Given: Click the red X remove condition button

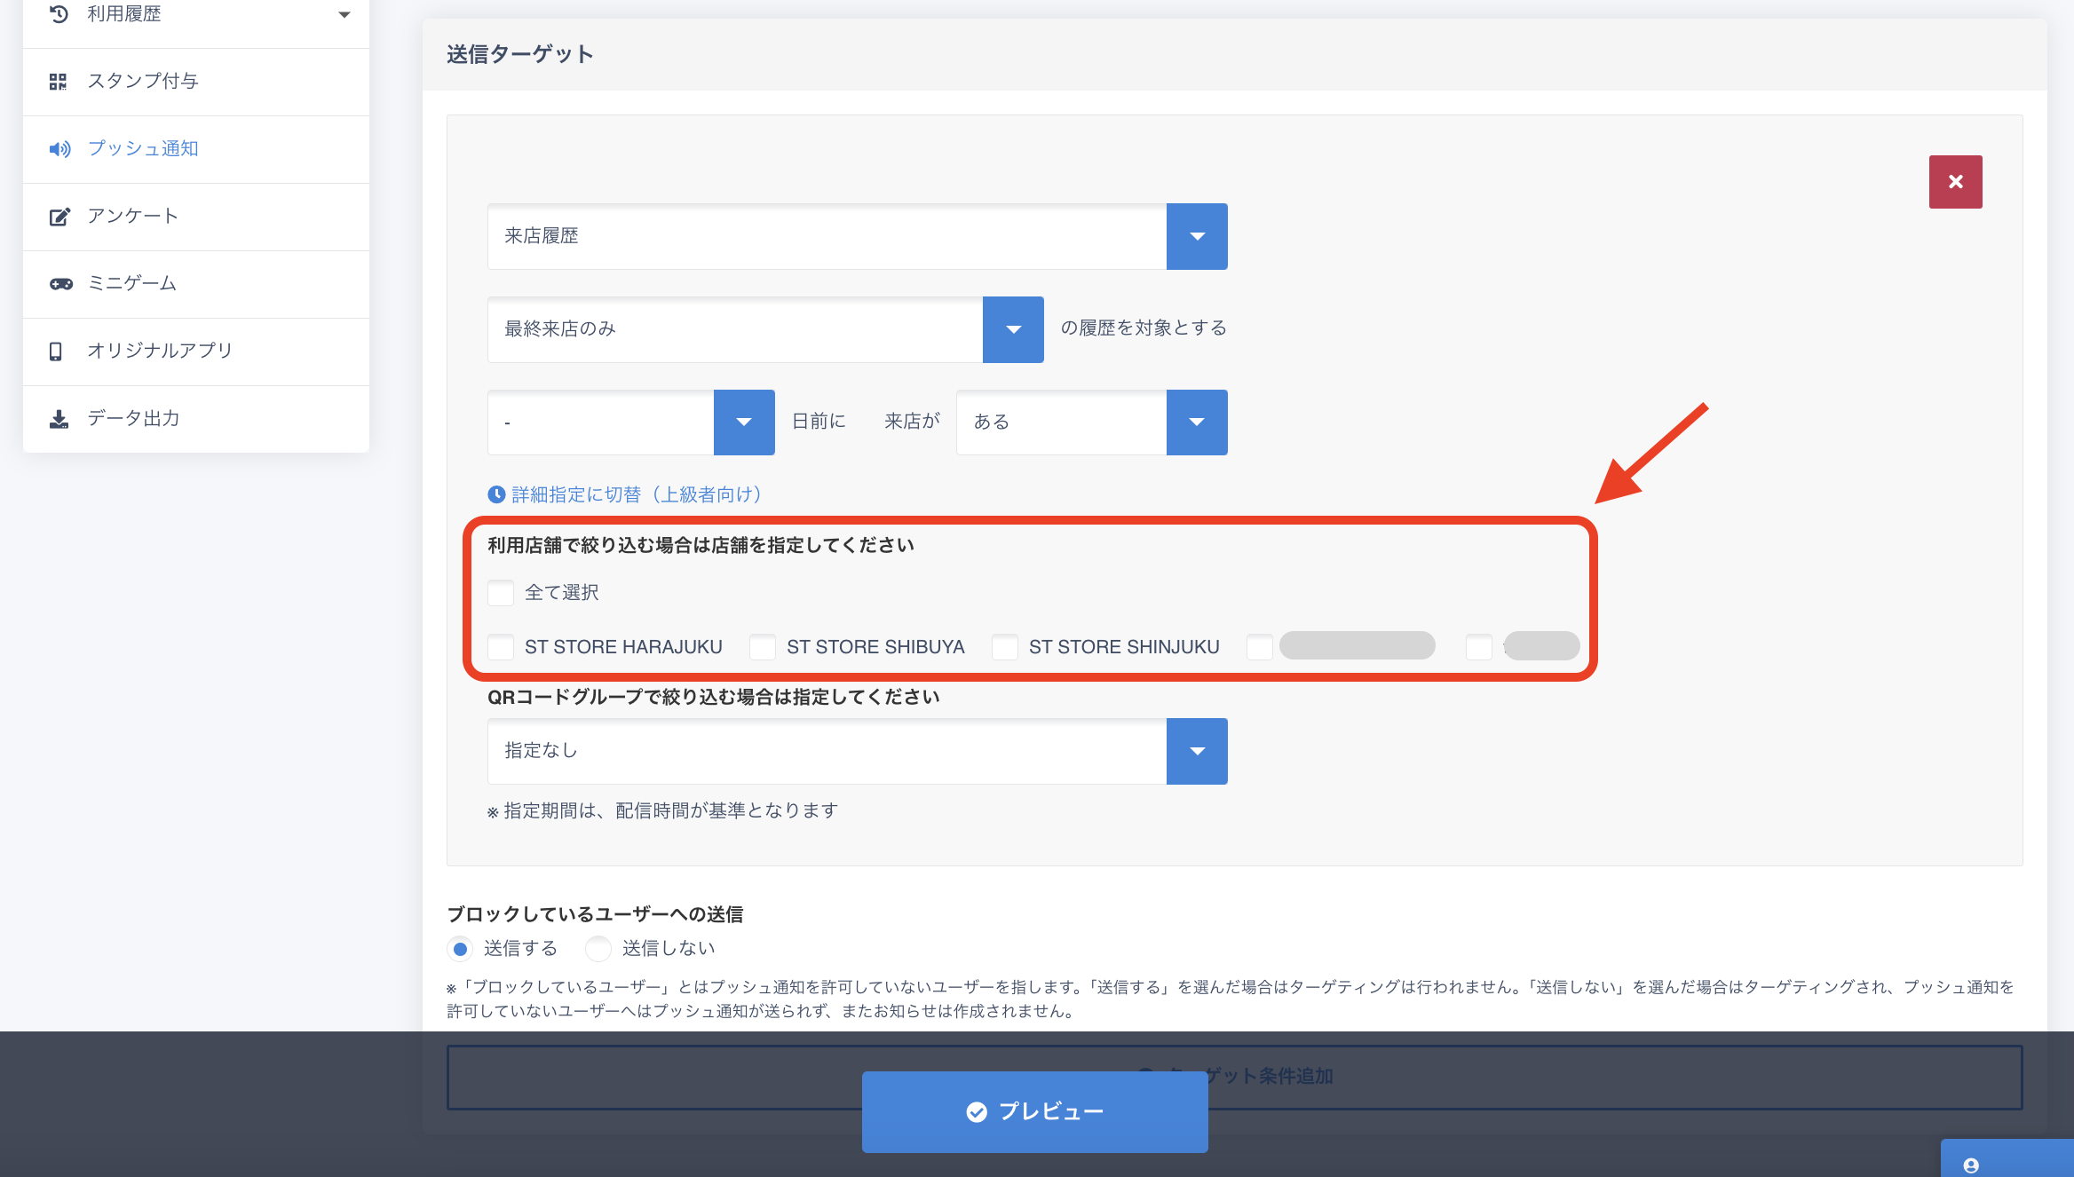Looking at the screenshot, I should click(x=1955, y=182).
